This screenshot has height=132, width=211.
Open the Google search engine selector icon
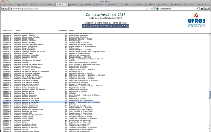pyautogui.click(x=157, y=8)
